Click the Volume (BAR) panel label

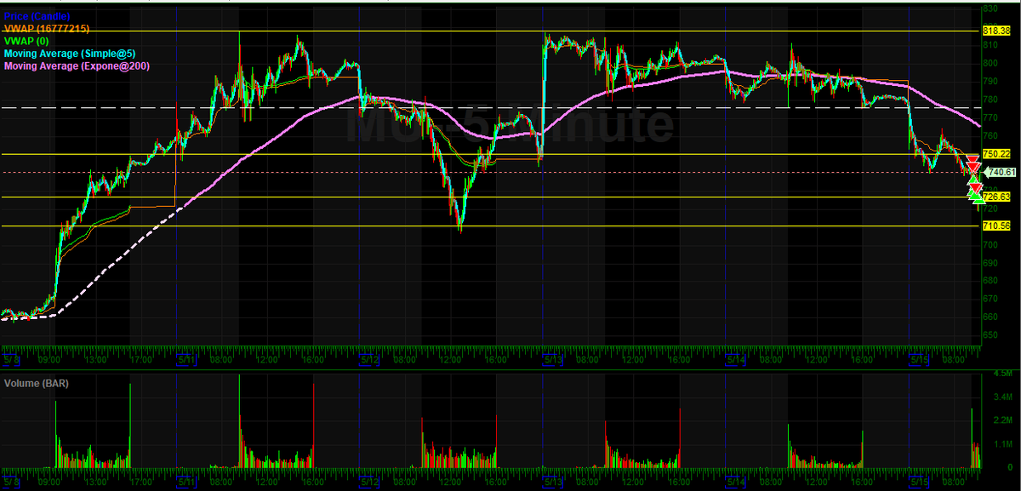pyautogui.click(x=37, y=383)
